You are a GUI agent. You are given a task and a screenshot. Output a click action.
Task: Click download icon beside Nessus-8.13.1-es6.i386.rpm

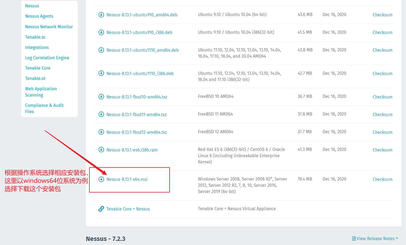(101, 150)
